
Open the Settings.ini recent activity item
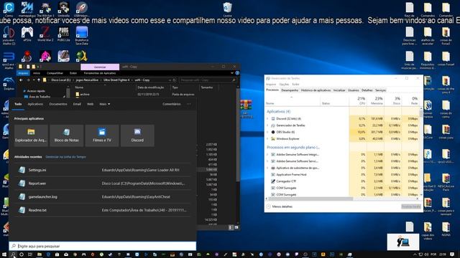pyautogui.click(x=102, y=170)
